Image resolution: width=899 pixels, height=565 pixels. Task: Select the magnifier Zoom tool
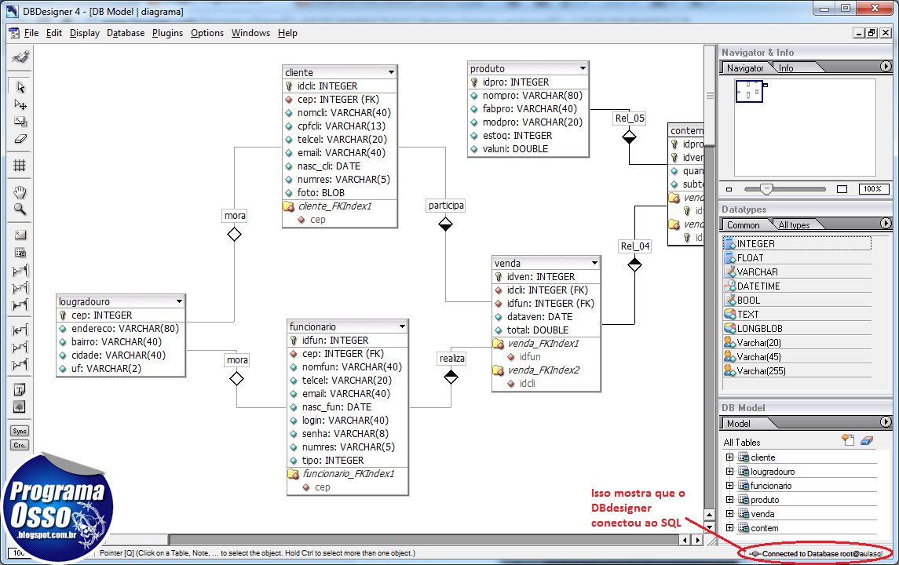click(20, 210)
